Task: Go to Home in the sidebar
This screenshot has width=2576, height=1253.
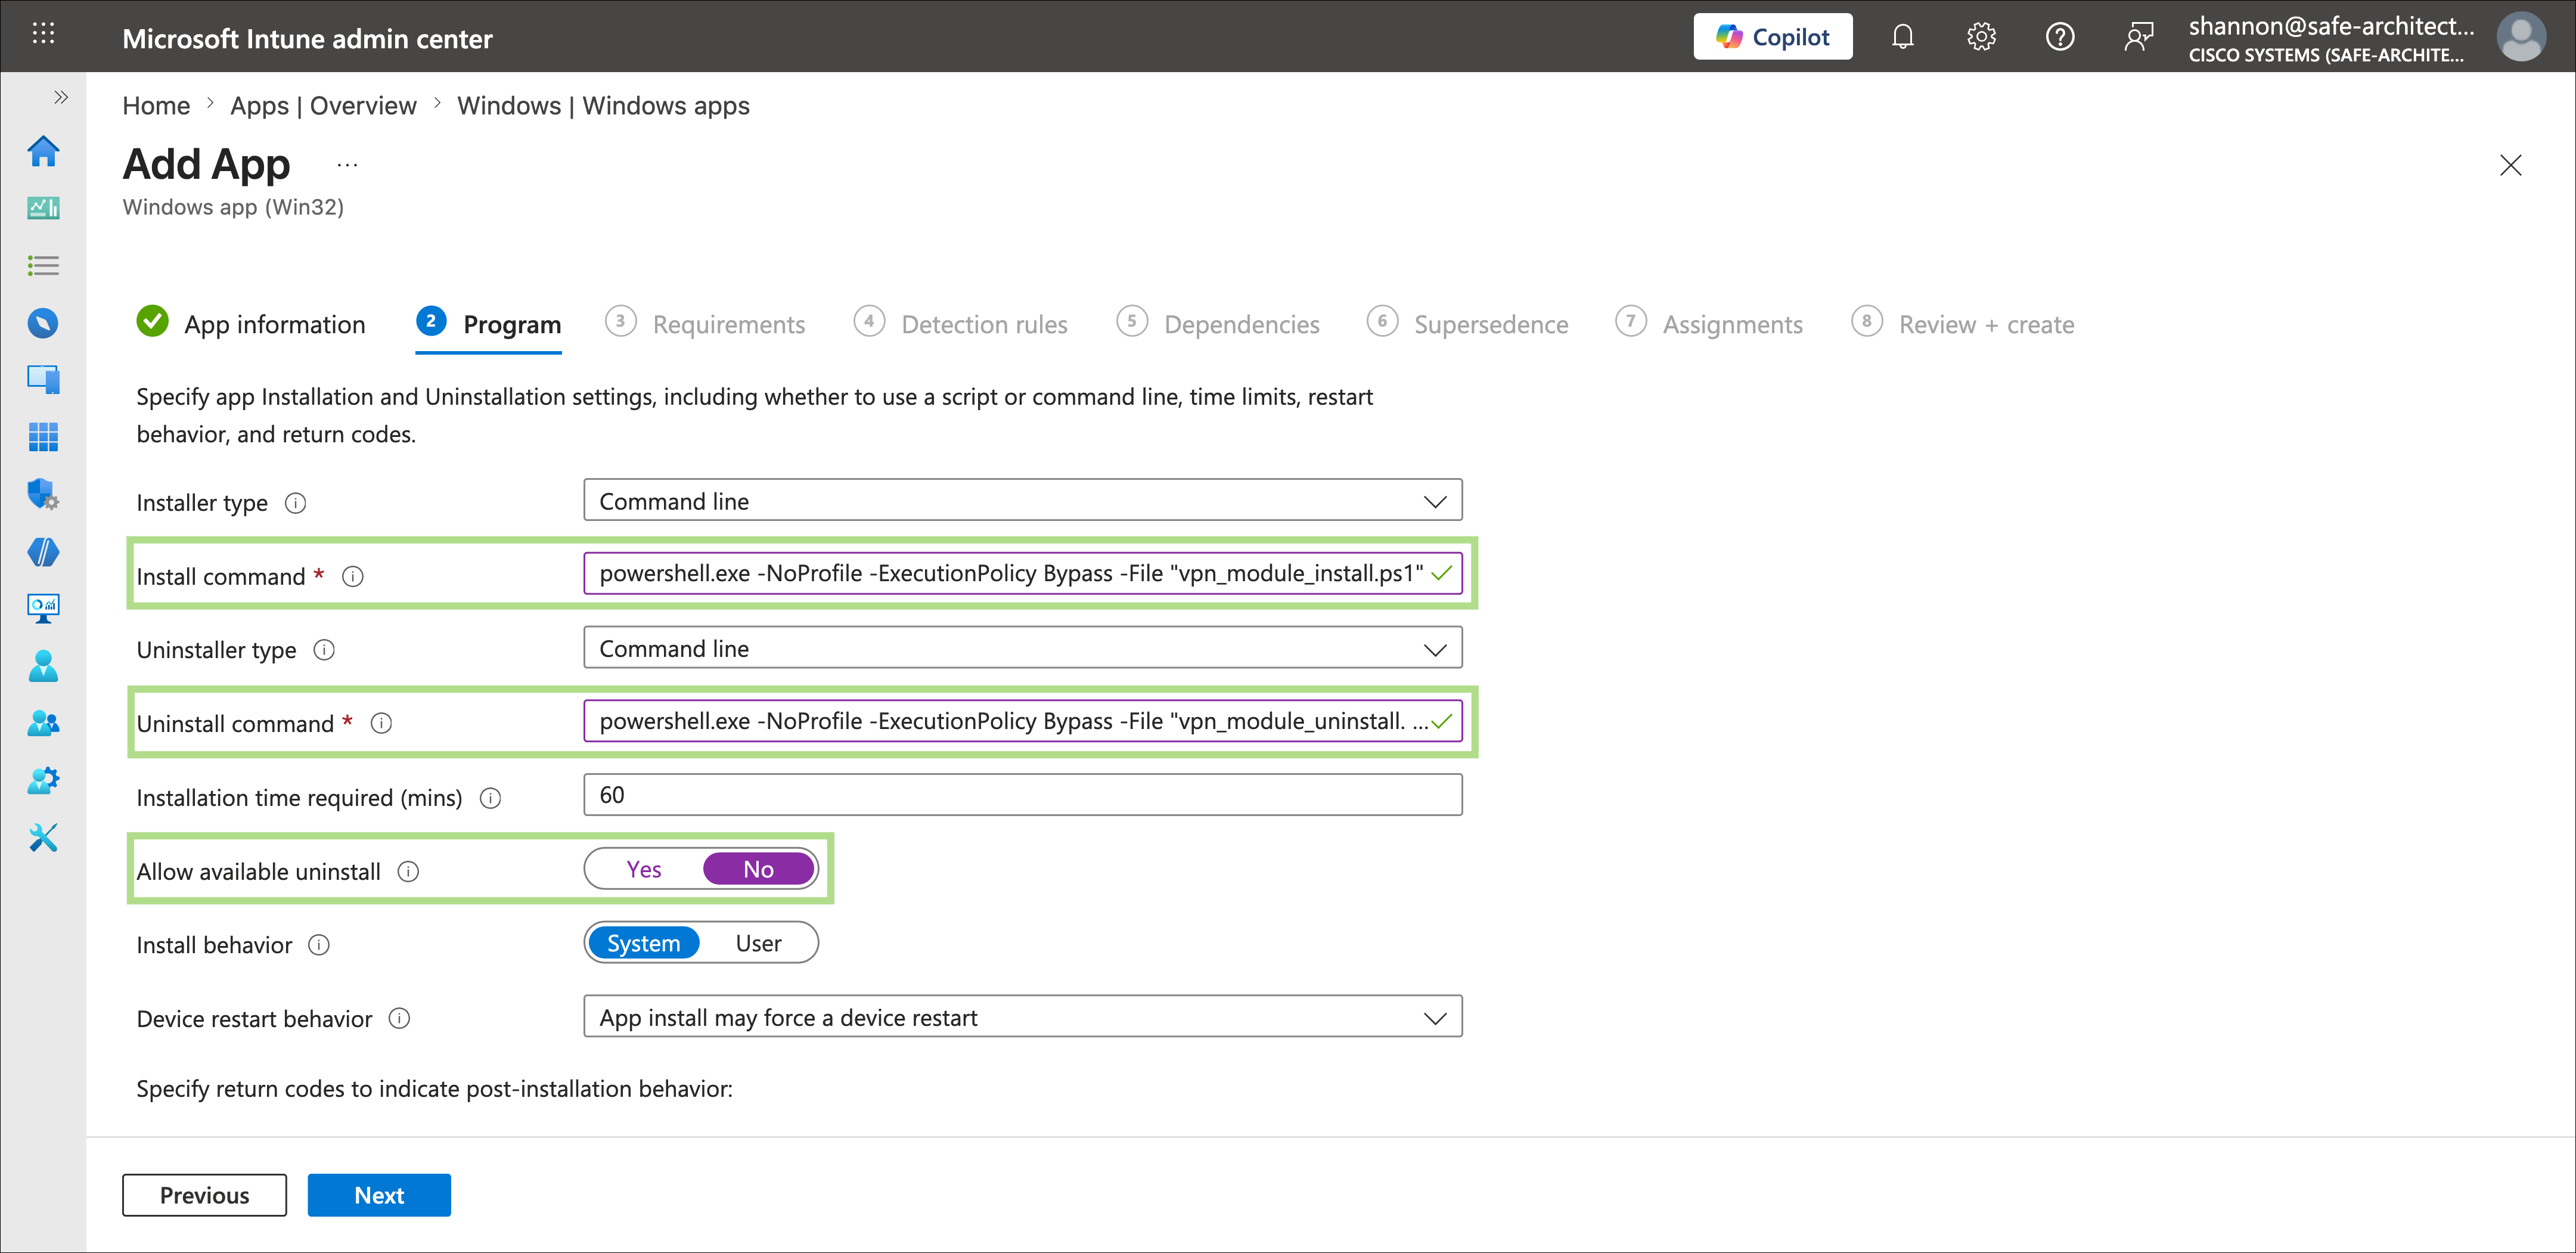Action: pos(43,151)
